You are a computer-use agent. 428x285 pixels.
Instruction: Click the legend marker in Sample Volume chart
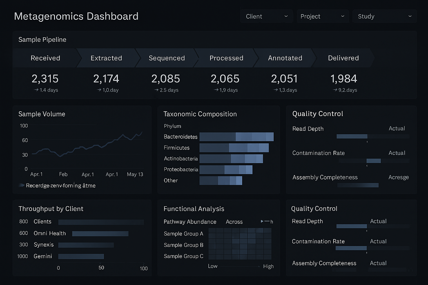pos(21,185)
